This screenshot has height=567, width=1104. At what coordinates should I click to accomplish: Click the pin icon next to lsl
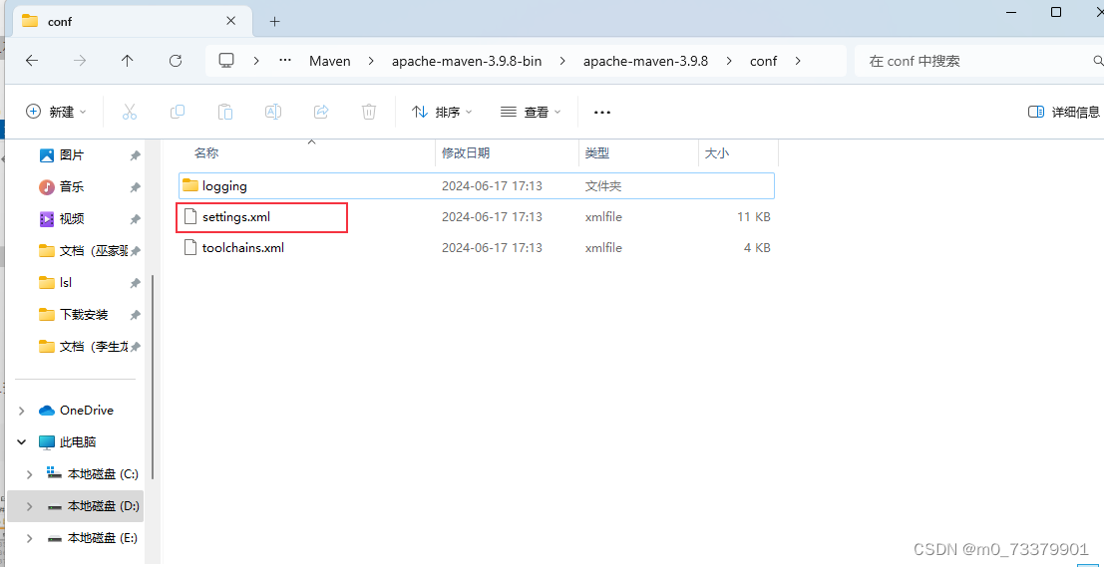pos(135,283)
